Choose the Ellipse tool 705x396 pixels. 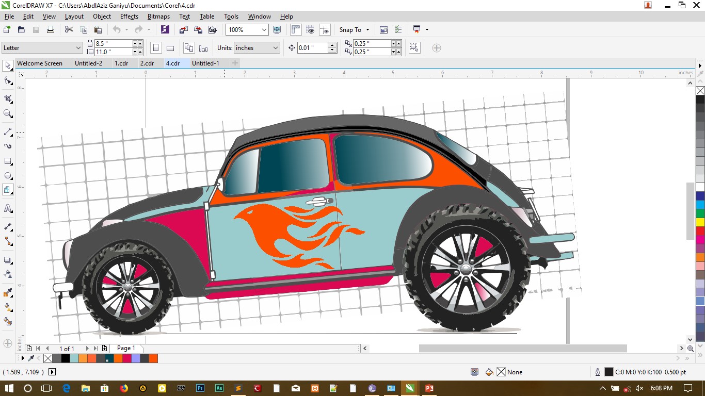pyautogui.click(x=8, y=176)
